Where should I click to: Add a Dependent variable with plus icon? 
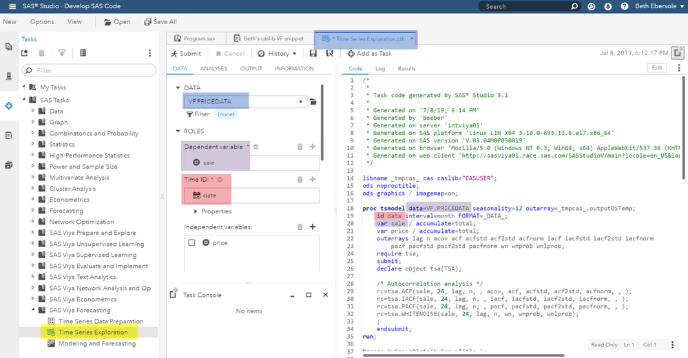[x=313, y=147]
